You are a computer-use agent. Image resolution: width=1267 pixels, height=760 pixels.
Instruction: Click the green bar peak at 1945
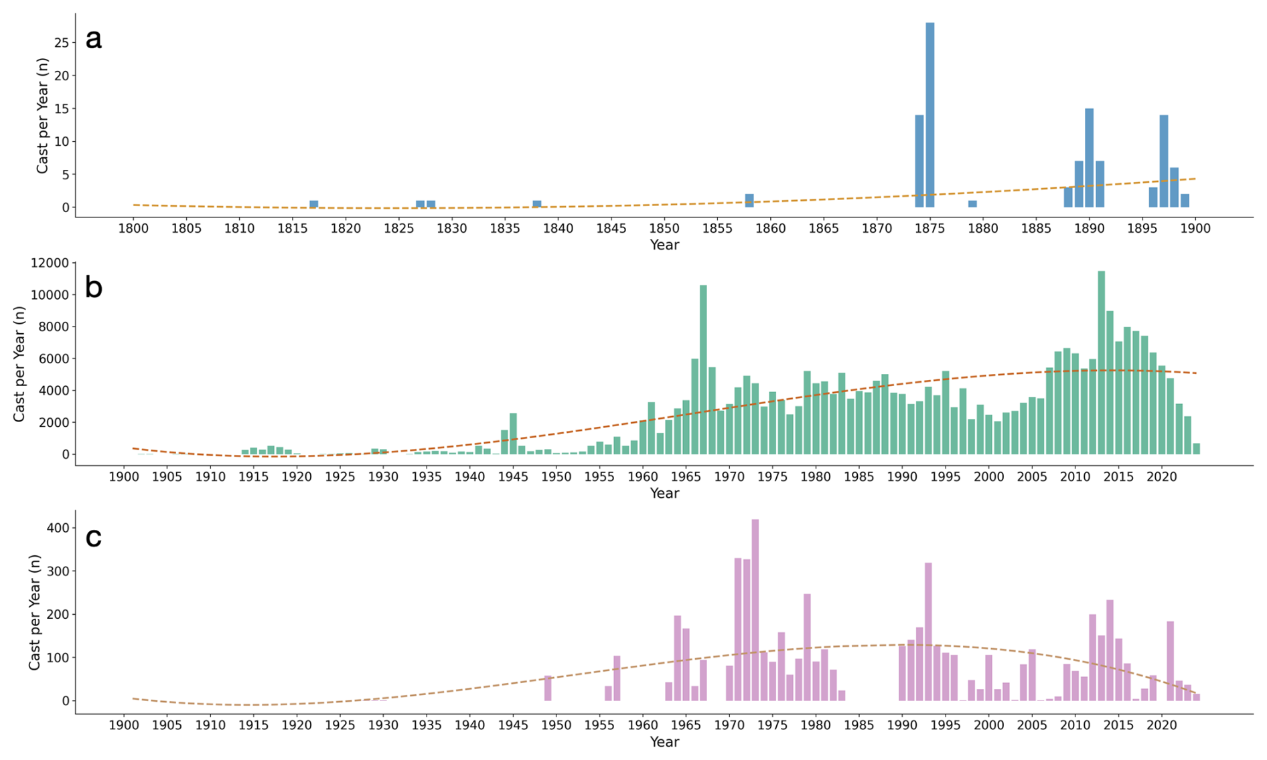(x=513, y=434)
